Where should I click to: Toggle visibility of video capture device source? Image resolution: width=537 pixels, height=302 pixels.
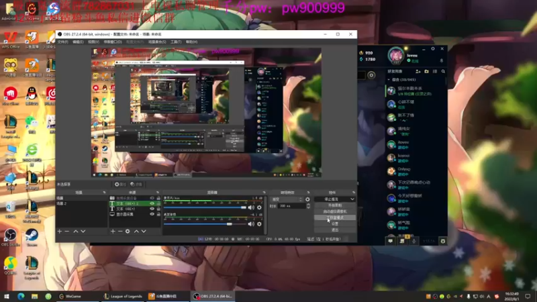[152, 198]
